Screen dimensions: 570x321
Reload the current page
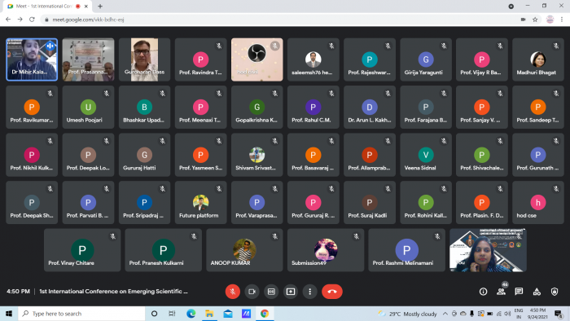click(x=32, y=20)
